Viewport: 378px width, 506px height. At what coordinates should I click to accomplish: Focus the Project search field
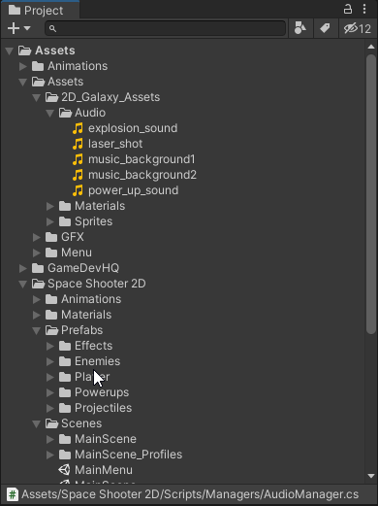coord(166,28)
